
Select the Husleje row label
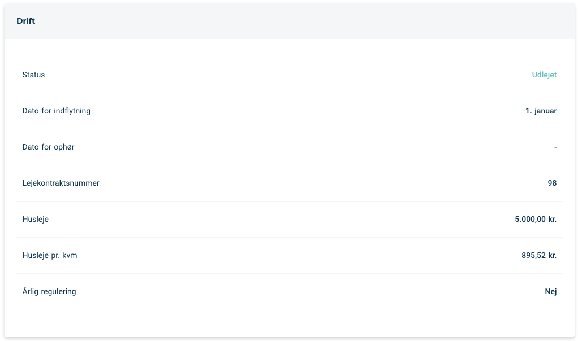36,219
